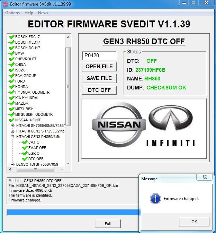Select BOSCH MED17 in the tree
216x233 pixels.
pyautogui.click(x=28, y=42)
